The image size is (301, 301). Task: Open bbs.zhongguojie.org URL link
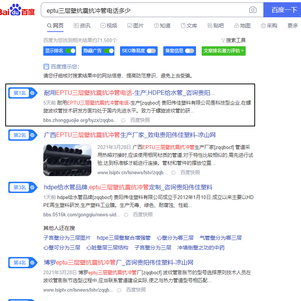pyautogui.click(x=80, y=120)
